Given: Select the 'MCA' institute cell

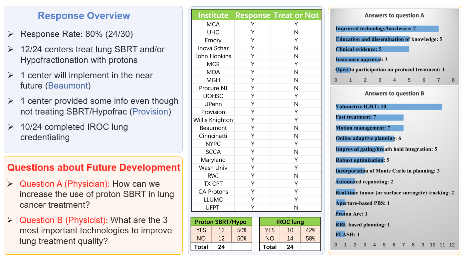Looking at the screenshot, I should tap(213, 24).
